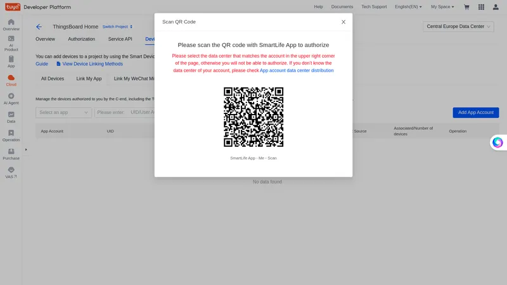Viewport: 507px width, 285px height.
Task: Open My Space dropdown
Action: 442,7
